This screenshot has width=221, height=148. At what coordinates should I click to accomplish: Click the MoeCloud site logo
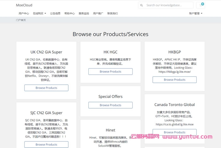(x=24, y=5)
